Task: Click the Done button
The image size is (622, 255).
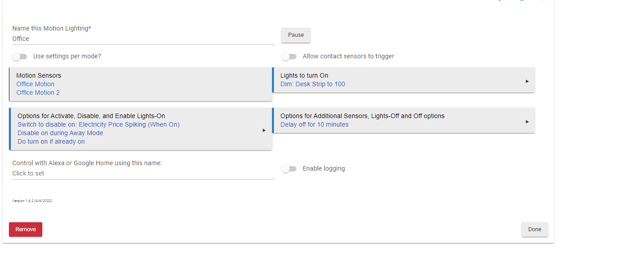Action: (x=535, y=229)
